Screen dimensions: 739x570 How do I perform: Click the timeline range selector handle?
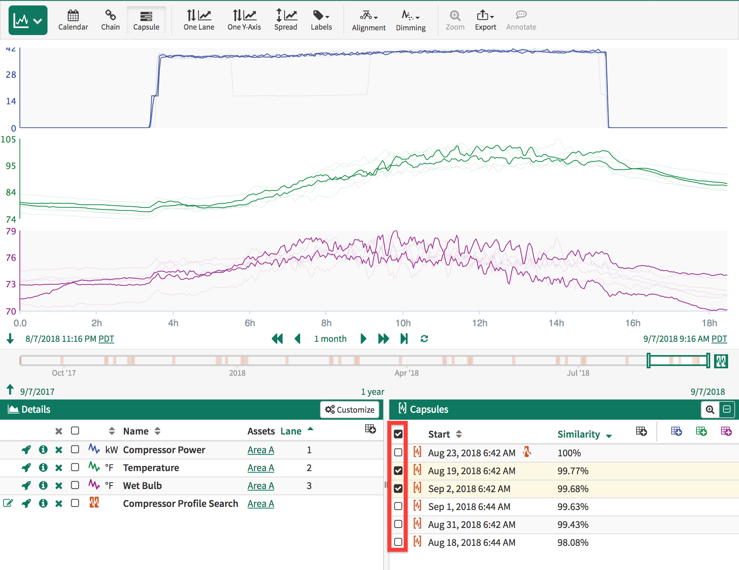pos(649,361)
